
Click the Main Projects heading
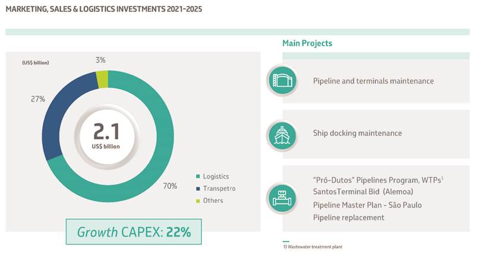307,43
